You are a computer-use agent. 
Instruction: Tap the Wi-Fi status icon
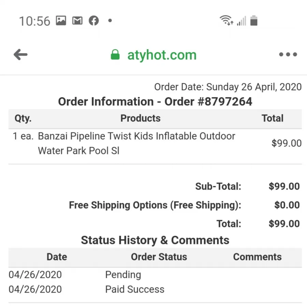[x=226, y=20]
